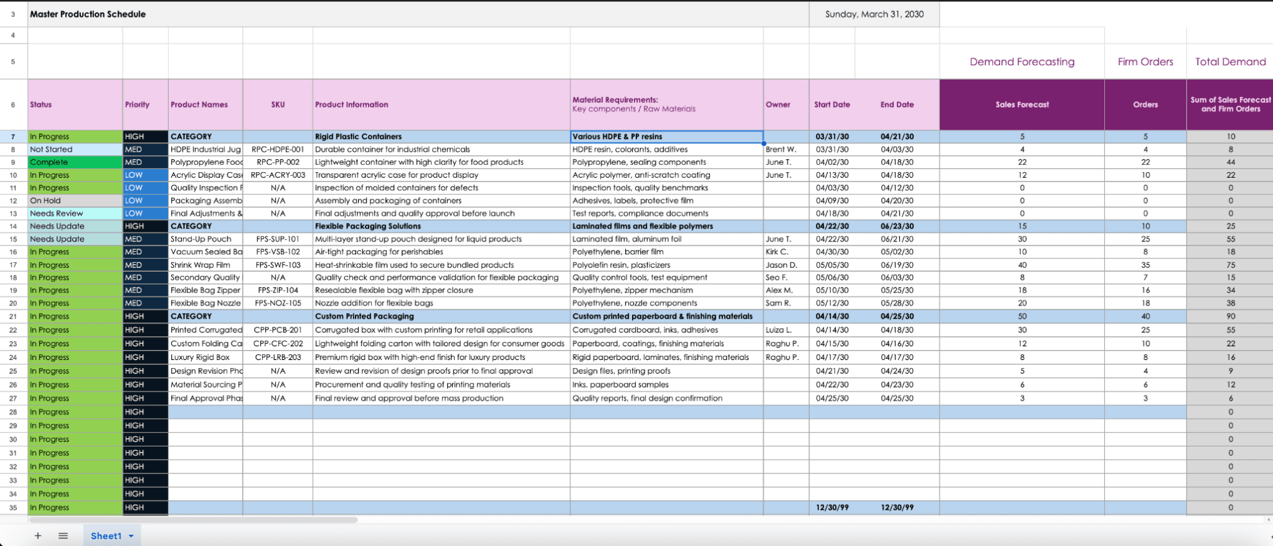Open the all sheets list icon
The width and height of the screenshot is (1273, 546).
[63, 536]
